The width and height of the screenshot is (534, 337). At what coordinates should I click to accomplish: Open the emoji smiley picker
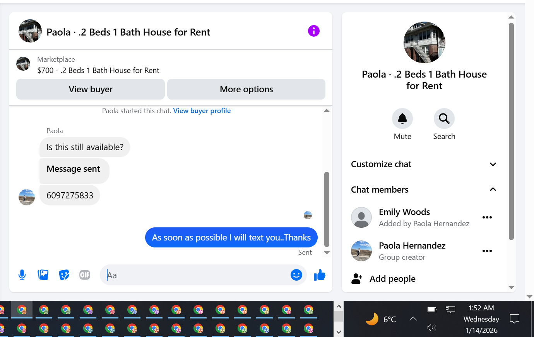click(296, 275)
